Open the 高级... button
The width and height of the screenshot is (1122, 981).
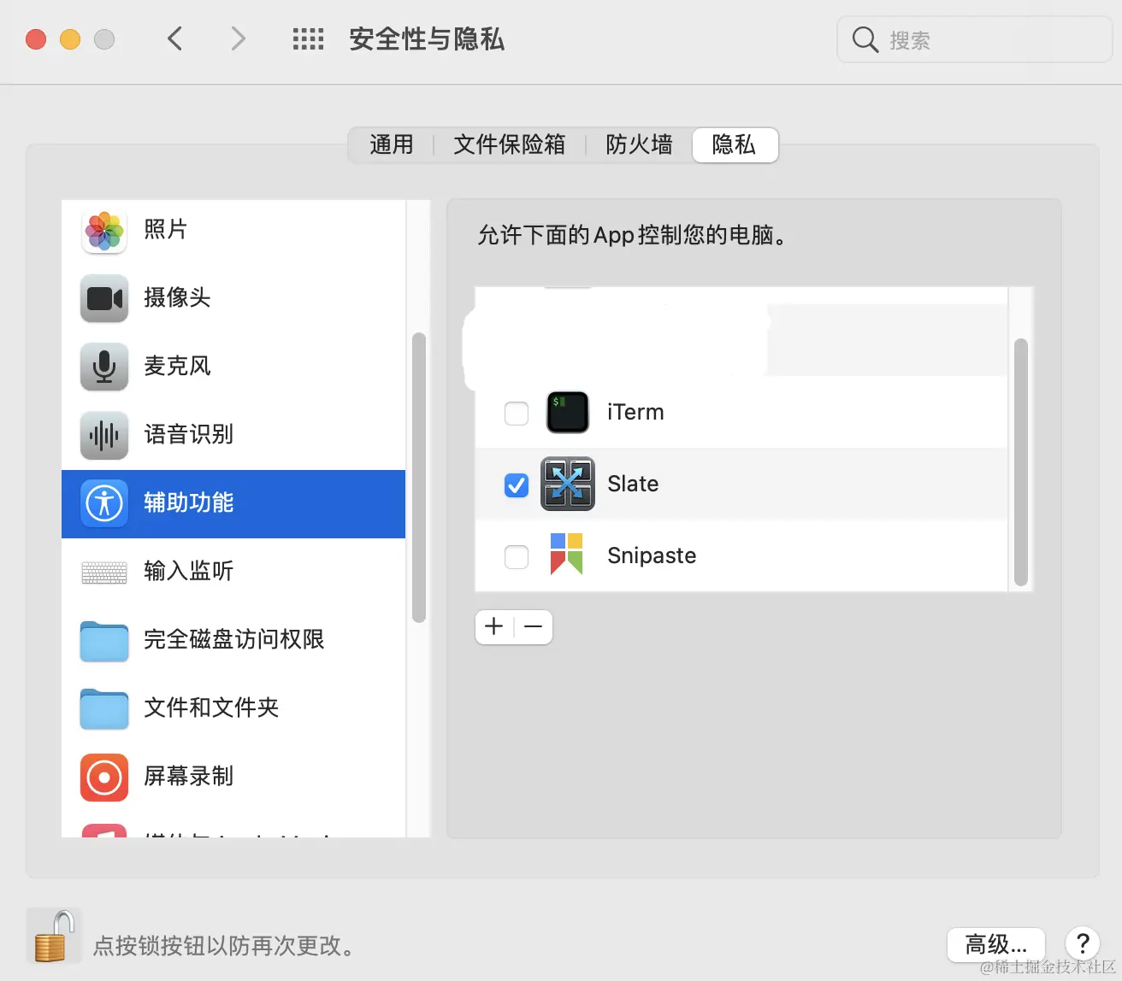(996, 944)
